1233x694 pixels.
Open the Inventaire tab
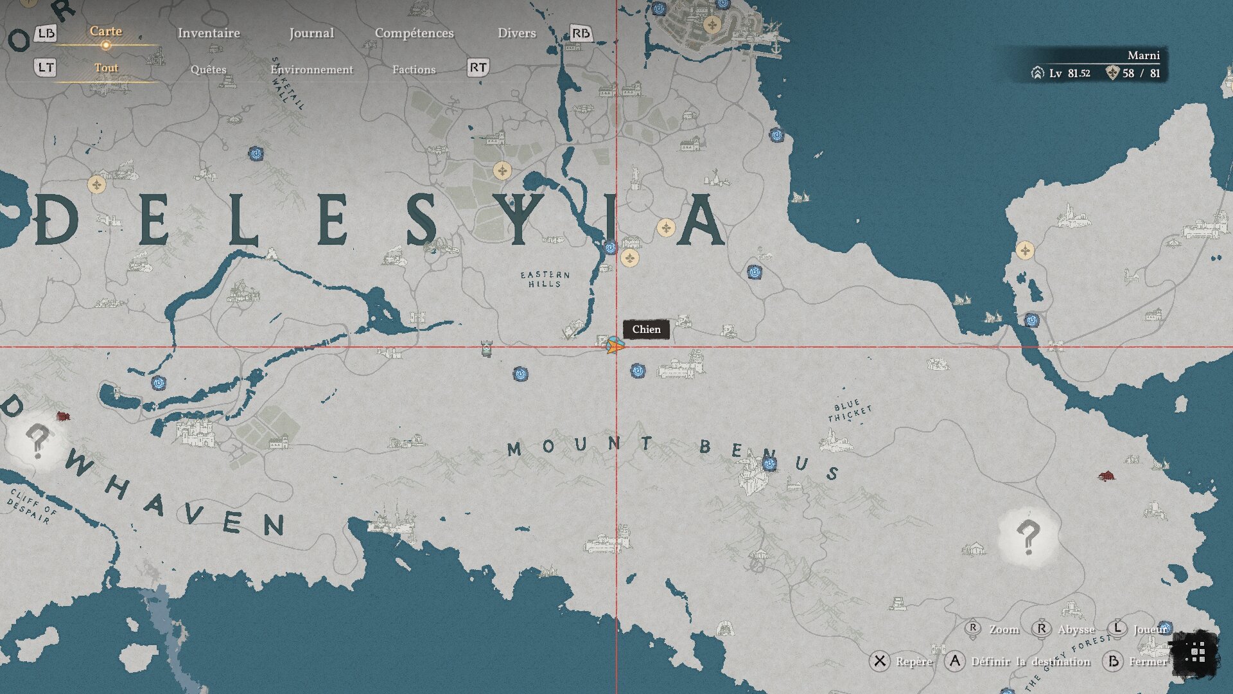tap(209, 33)
